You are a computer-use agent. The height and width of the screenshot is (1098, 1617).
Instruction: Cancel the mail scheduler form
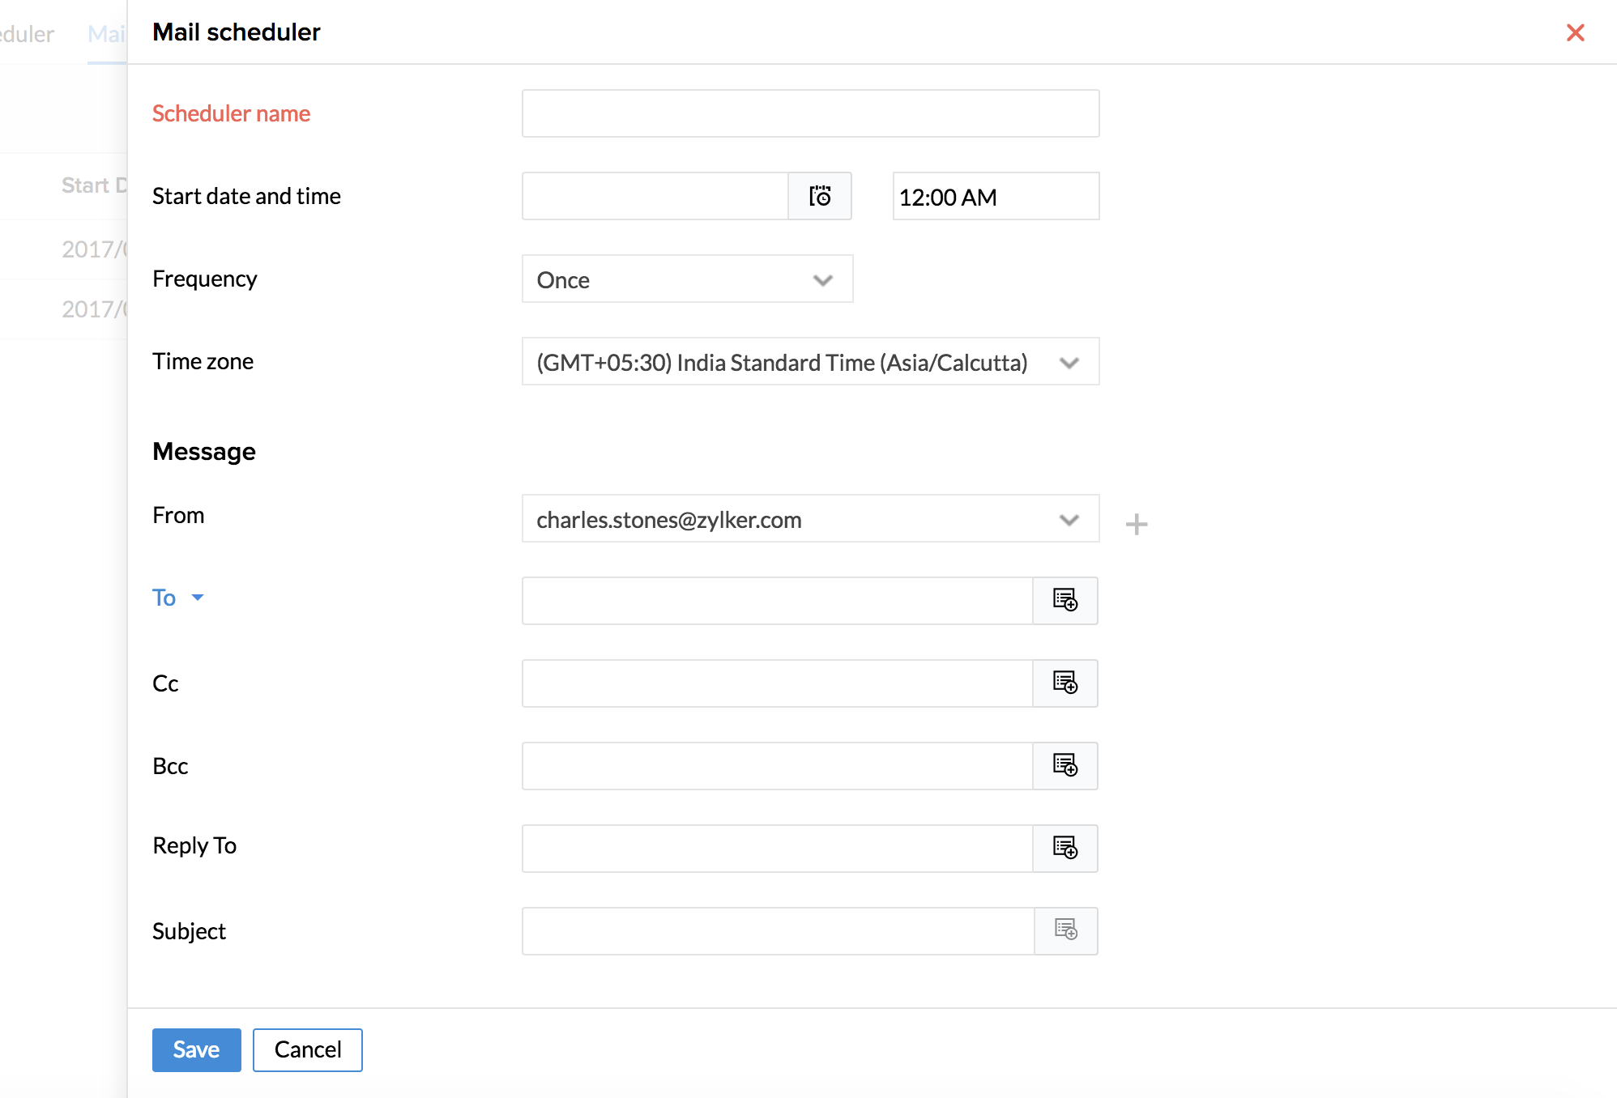(307, 1049)
